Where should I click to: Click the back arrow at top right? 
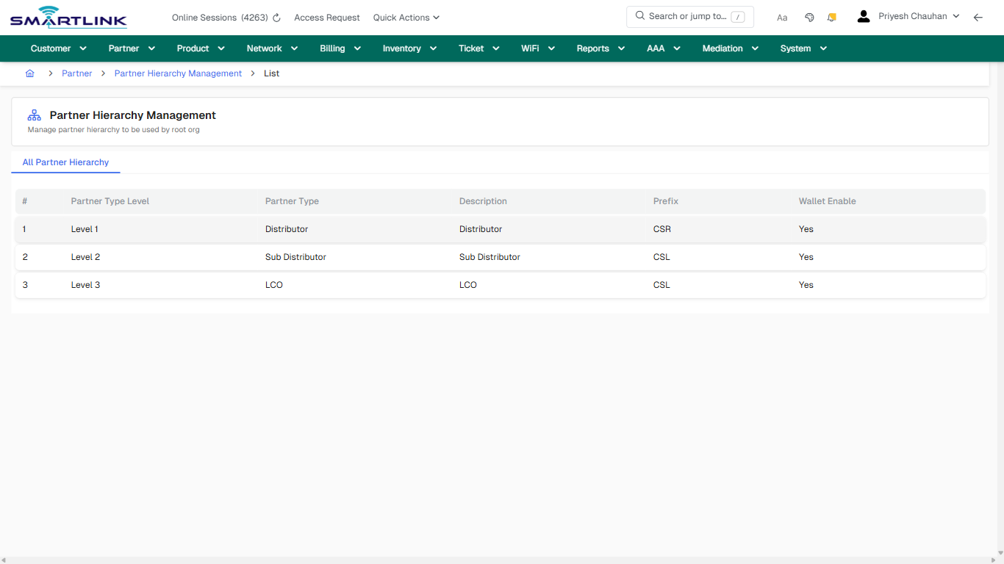pos(978,17)
